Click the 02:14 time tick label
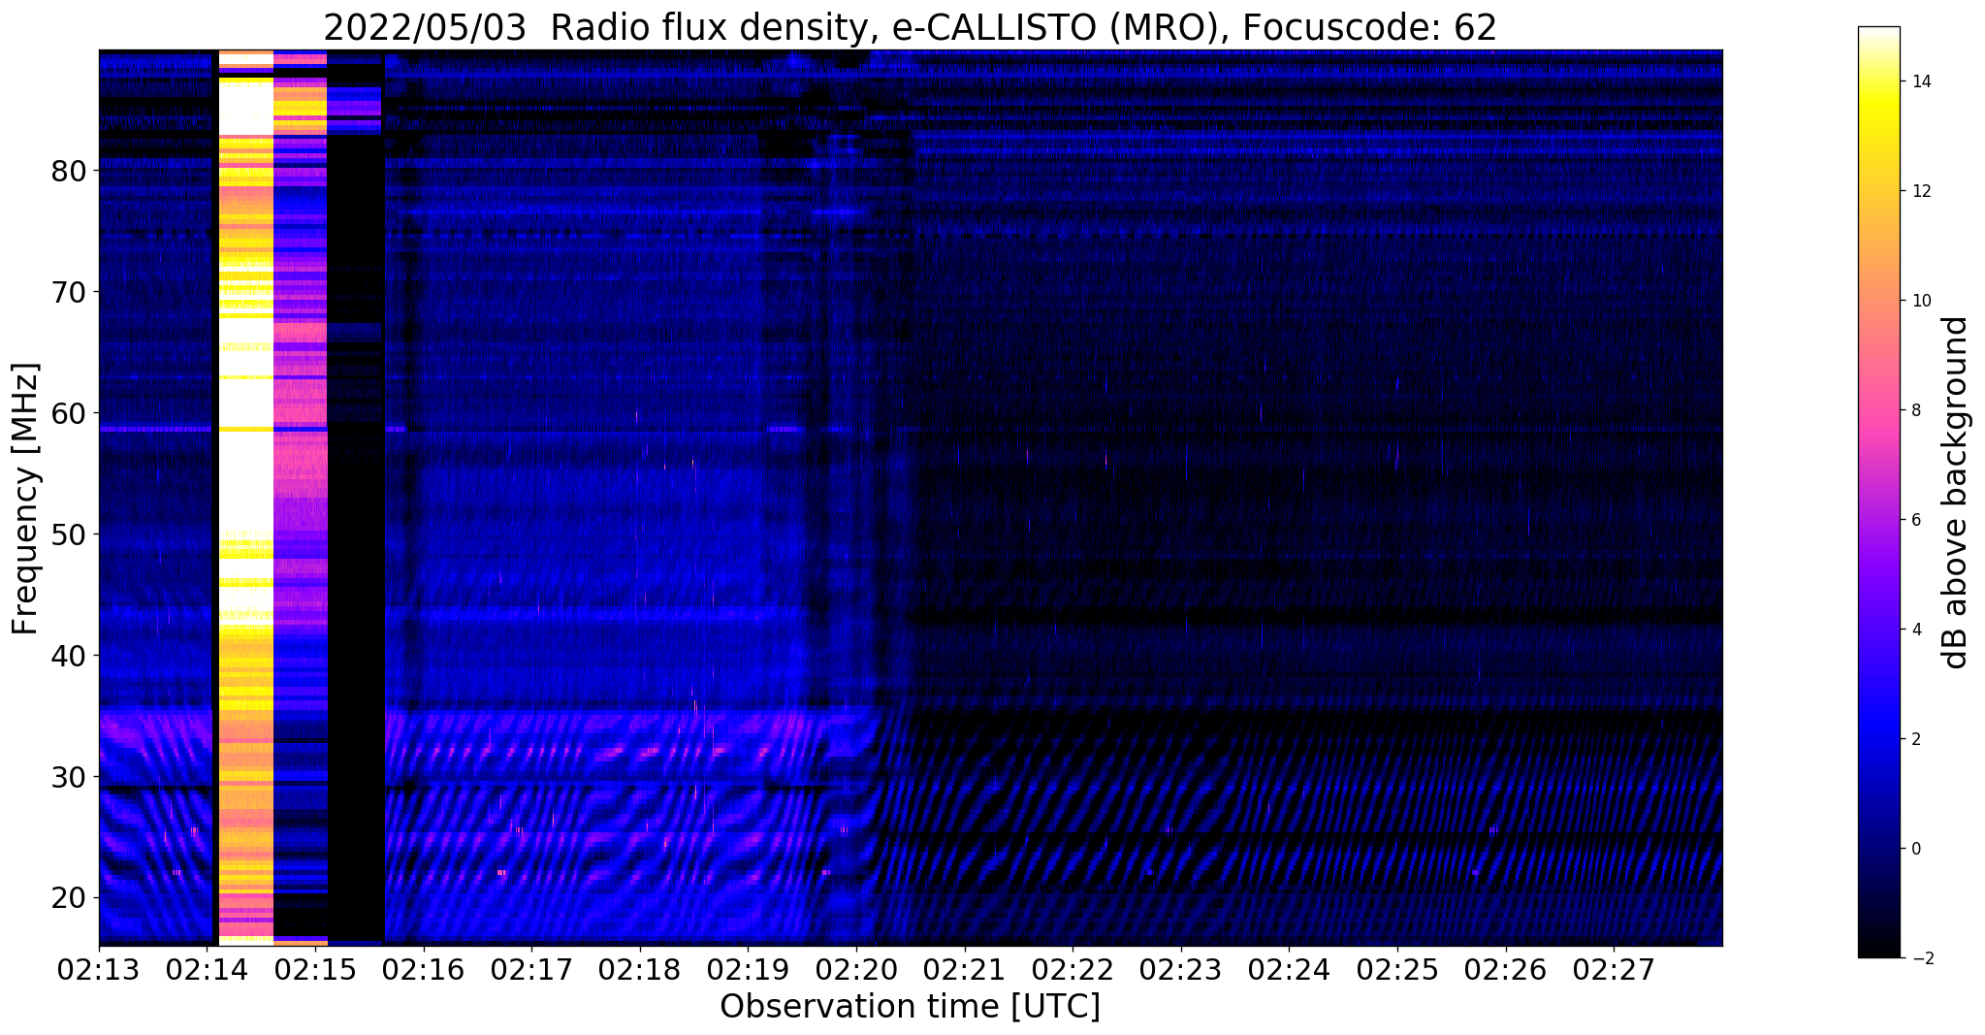Screen dimensions: 1985x1035 pos(208,969)
